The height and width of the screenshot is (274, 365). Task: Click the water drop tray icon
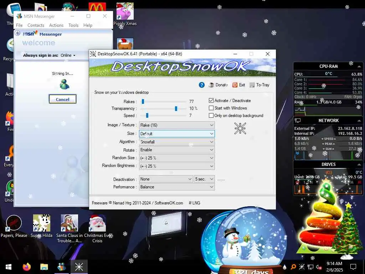tap(284, 267)
